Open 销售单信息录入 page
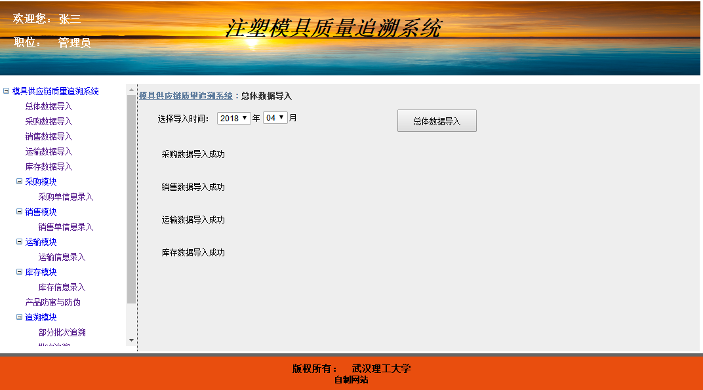 (66, 227)
